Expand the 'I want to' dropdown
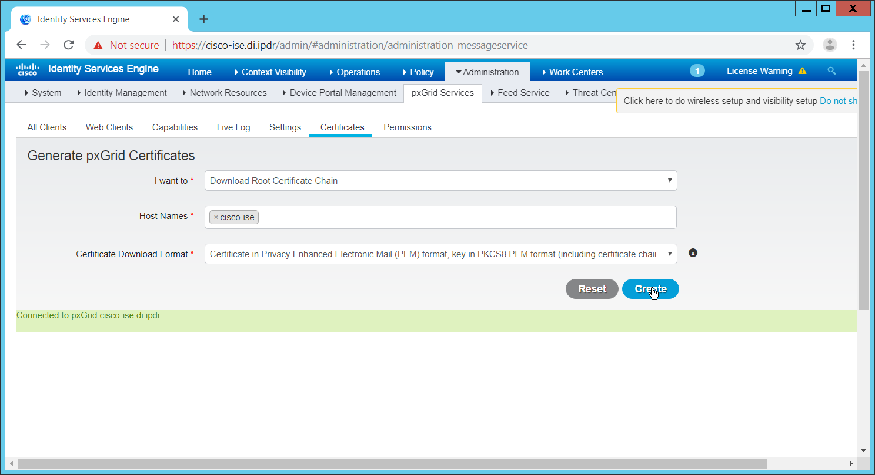Viewport: 875px width, 475px height. 440,181
